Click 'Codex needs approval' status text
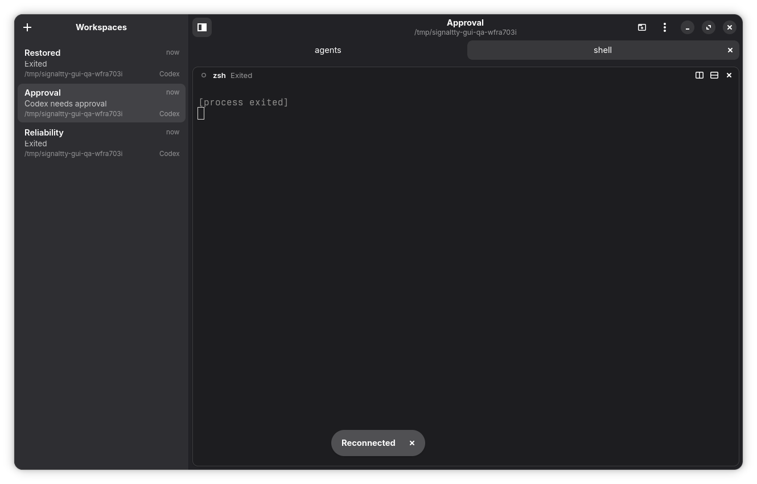 tap(65, 104)
